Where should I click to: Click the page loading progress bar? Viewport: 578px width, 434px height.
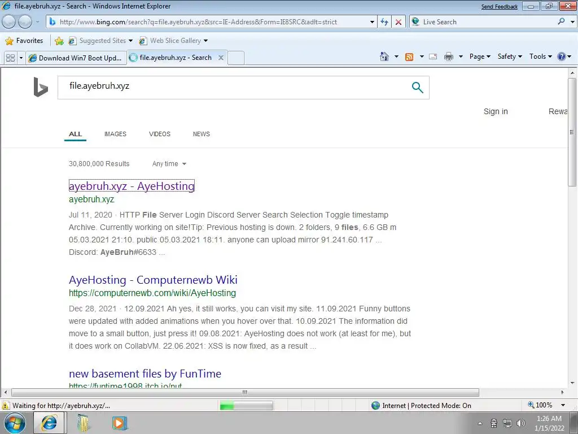point(246,406)
